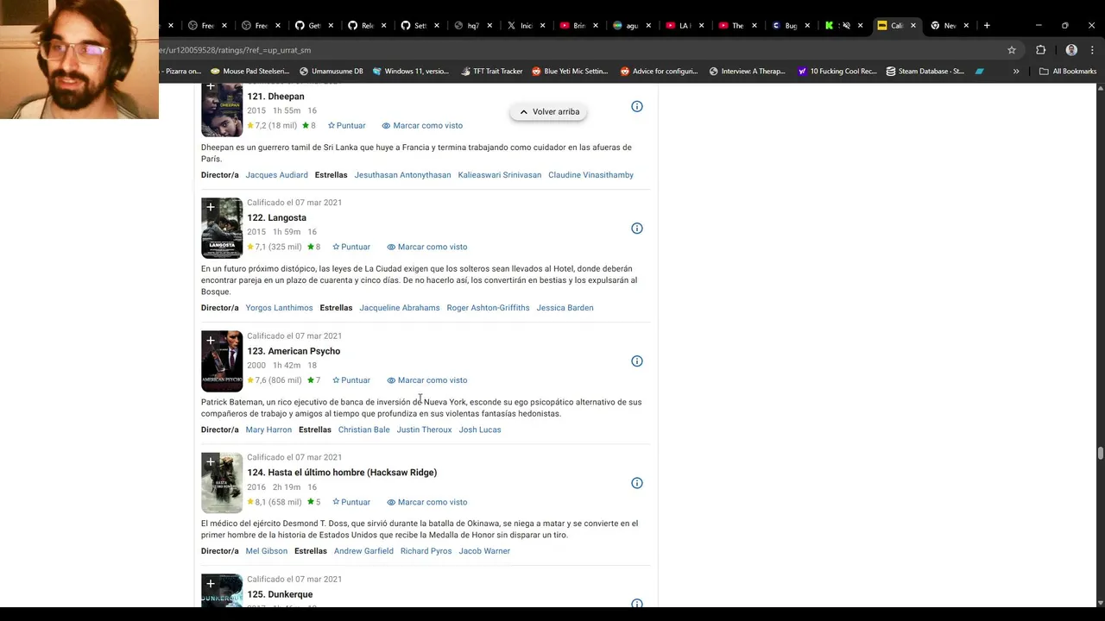Click Volver arriba button
Screen dimensions: 1105x621
coord(548,112)
